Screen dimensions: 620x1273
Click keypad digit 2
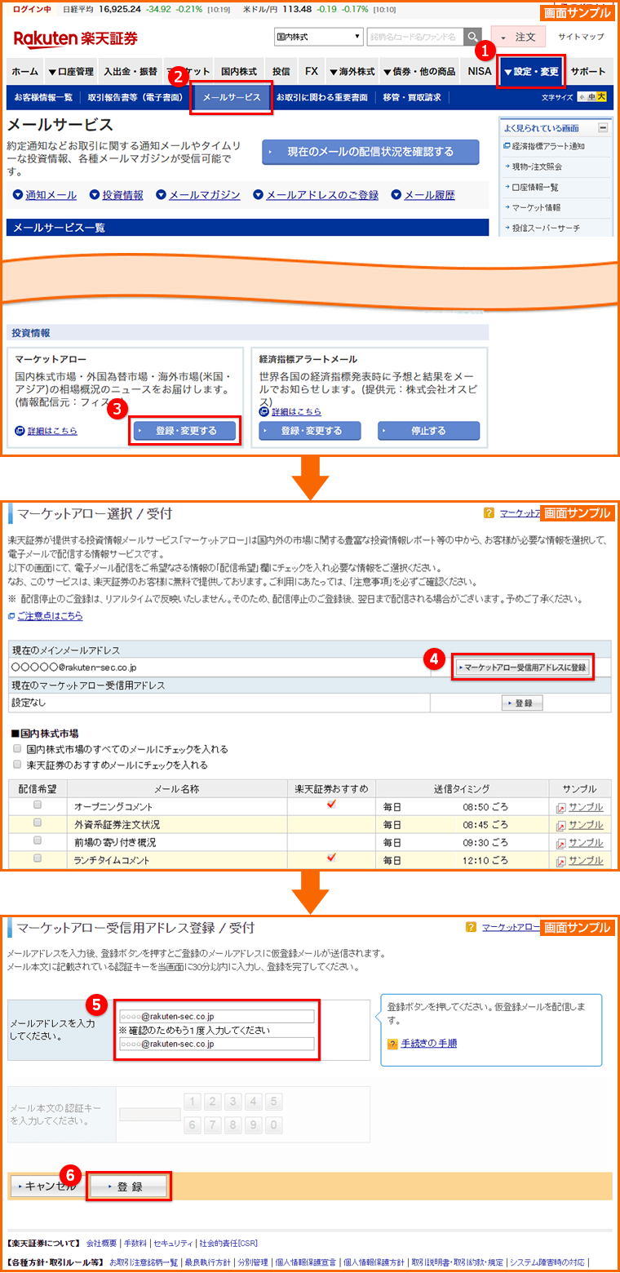click(213, 1102)
